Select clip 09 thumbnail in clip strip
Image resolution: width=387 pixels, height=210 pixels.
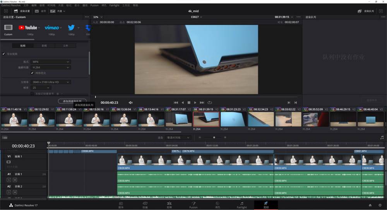click(233, 119)
